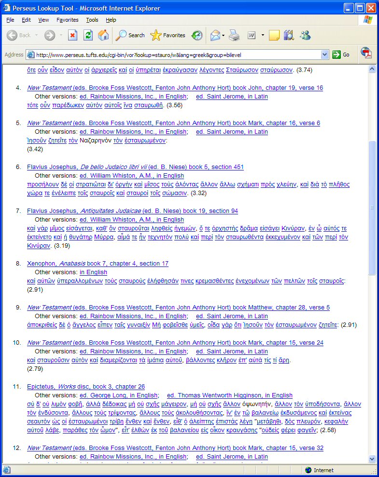Click the Print icon

point(234,35)
